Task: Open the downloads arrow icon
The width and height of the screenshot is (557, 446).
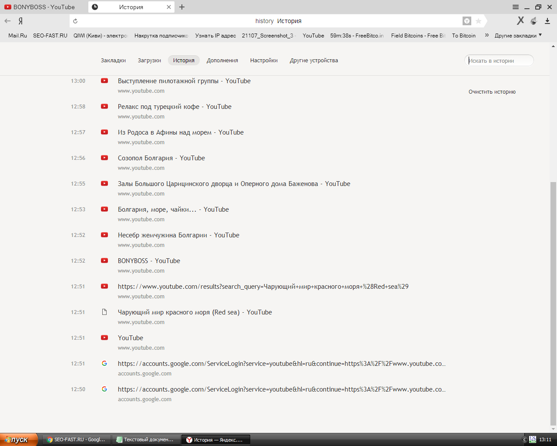Action: 547,21
